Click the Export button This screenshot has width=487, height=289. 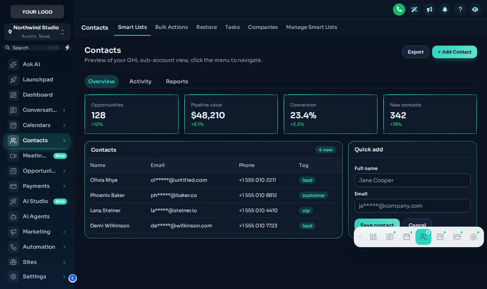[415, 52]
